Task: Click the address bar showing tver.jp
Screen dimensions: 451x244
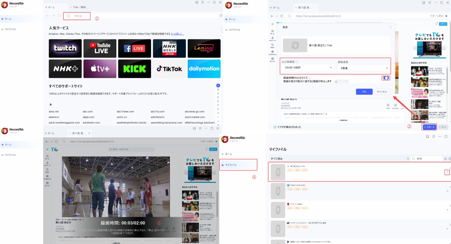Action: pos(77,16)
